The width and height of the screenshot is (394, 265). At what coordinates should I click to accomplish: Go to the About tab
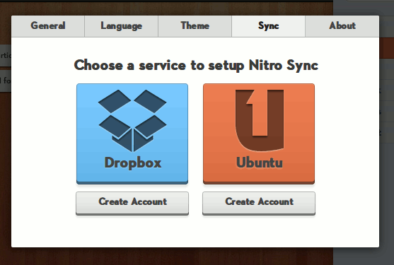click(x=342, y=26)
